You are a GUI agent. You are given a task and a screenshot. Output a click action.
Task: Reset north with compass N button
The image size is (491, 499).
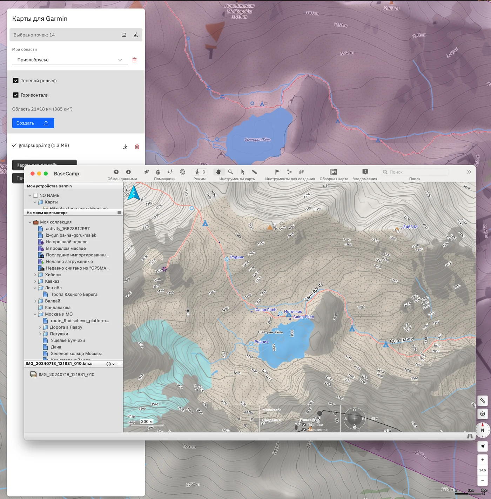point(483,430)
